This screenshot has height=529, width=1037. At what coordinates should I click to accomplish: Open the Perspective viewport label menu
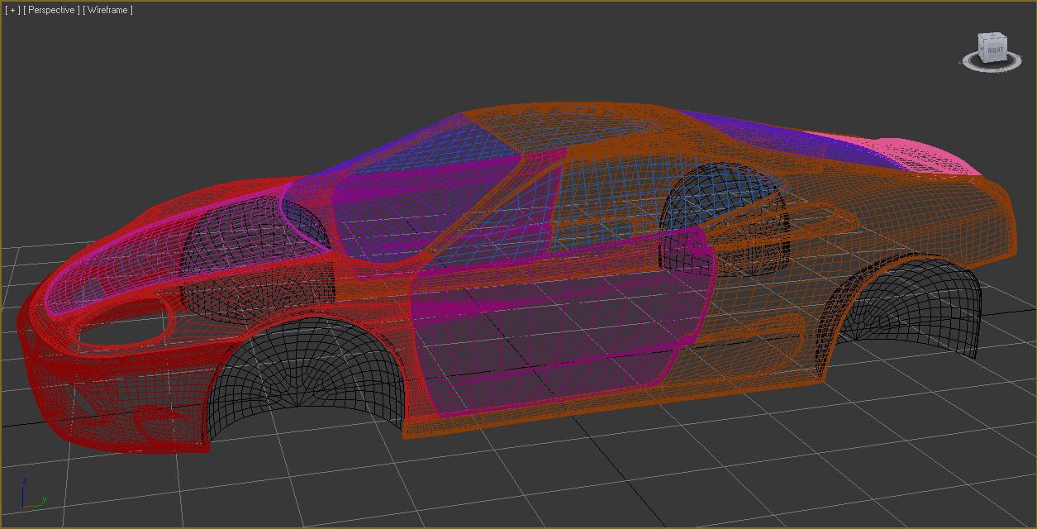(x=52, y=10)
